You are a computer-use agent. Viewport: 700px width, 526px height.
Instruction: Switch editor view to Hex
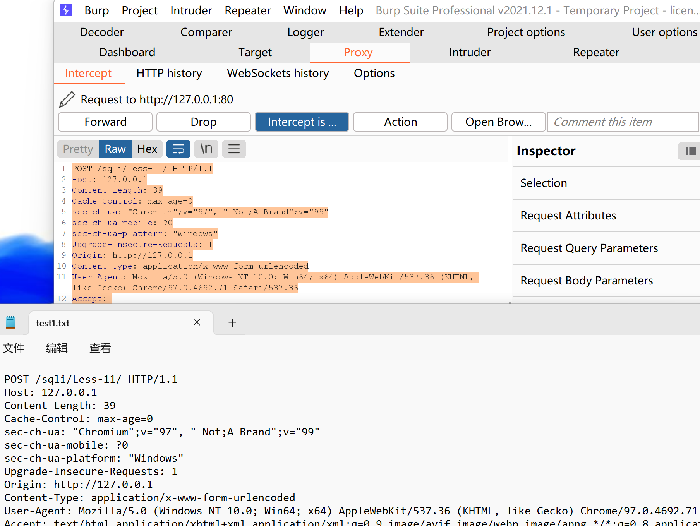147,149
